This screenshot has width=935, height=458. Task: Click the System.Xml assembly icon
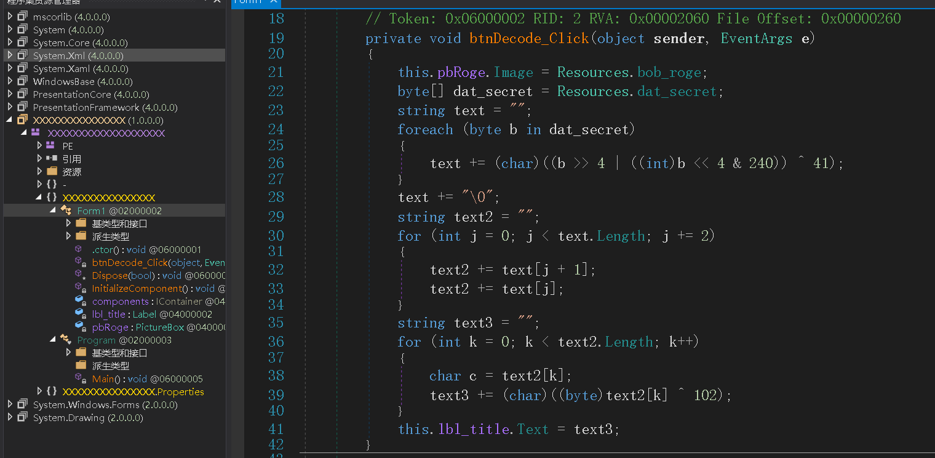pyautogui.click(x=23, y=55)
